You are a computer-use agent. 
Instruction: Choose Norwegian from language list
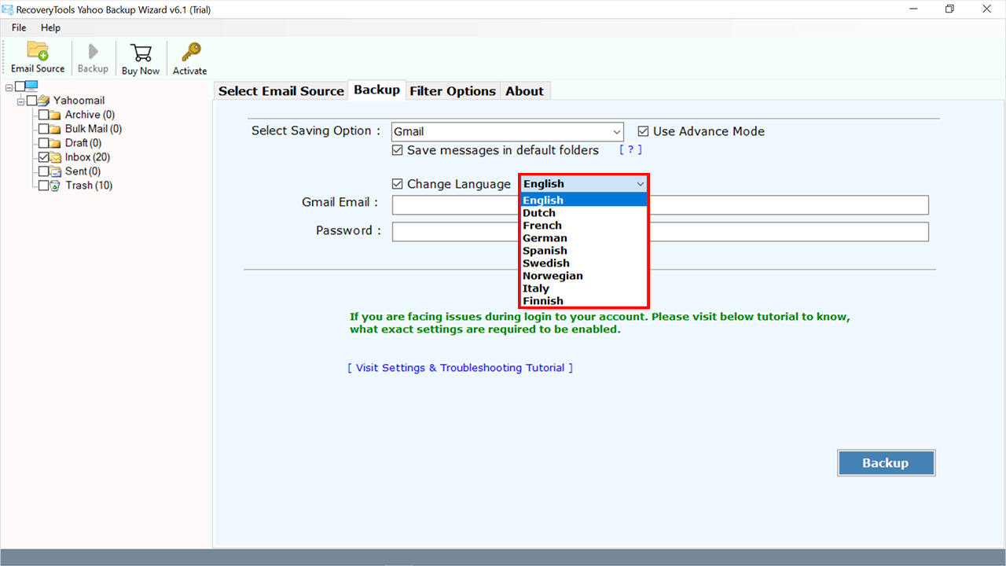click(584, 276)
